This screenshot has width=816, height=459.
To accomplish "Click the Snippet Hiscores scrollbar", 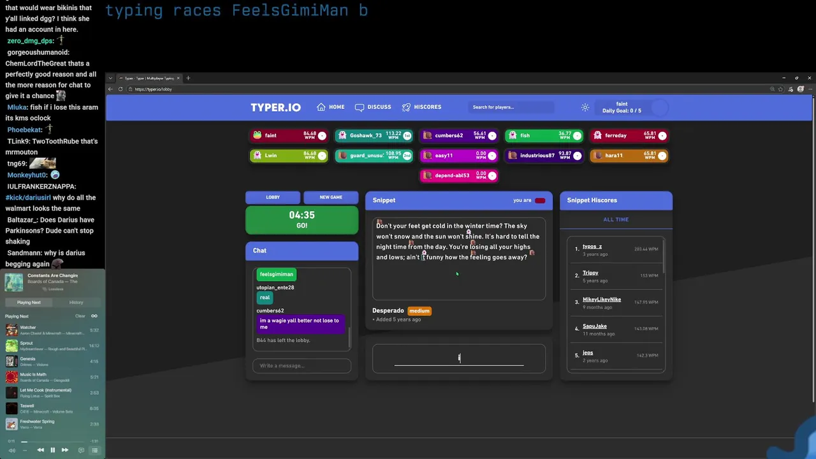I will pyautogui.click(x=663, y=255).
